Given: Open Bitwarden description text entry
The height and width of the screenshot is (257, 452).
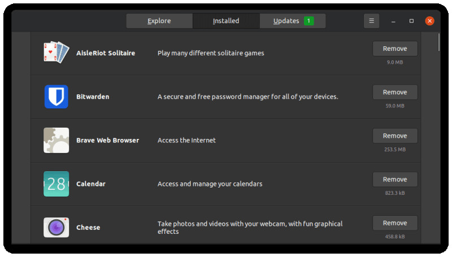Looking at the screenshot, I should [247, 97].
